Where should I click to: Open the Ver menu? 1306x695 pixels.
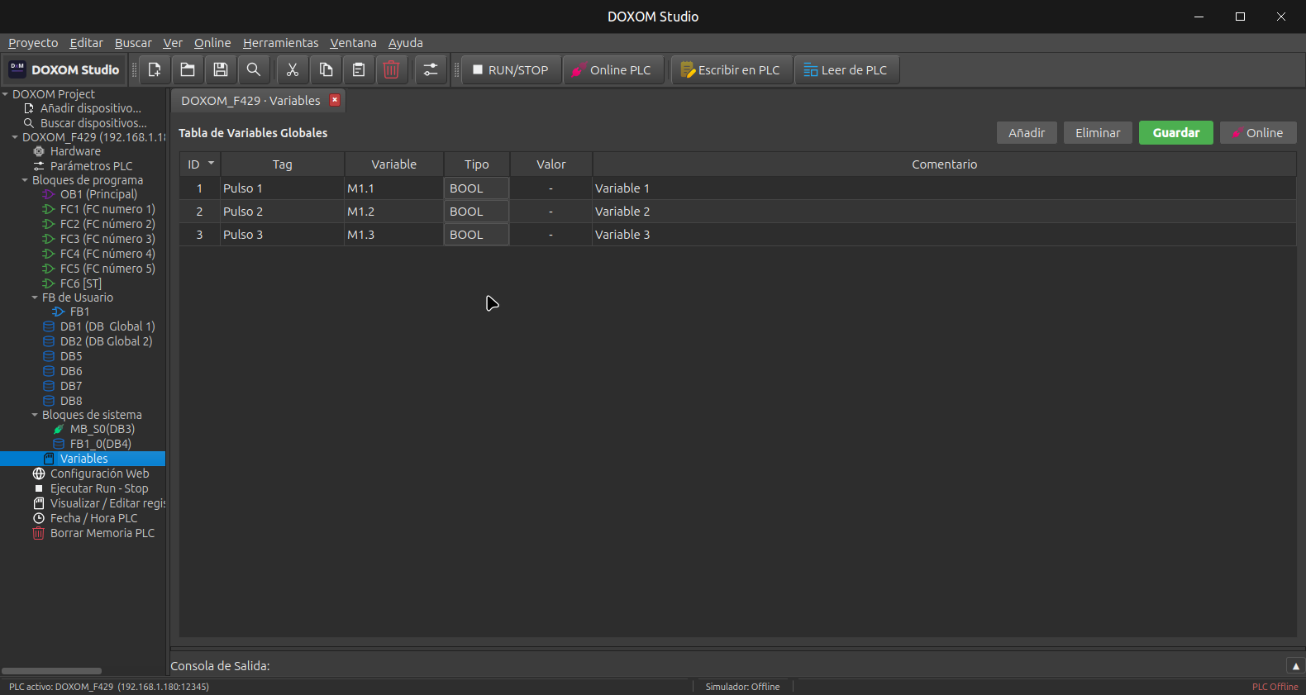(173, 43)
